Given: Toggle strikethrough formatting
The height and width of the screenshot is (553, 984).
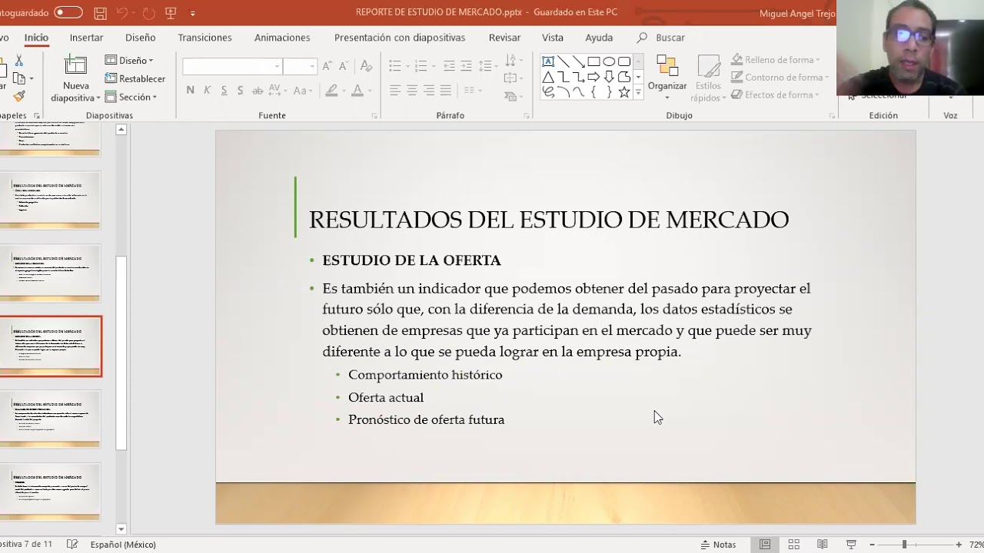Looking at the screenshot, I should 258,91.
